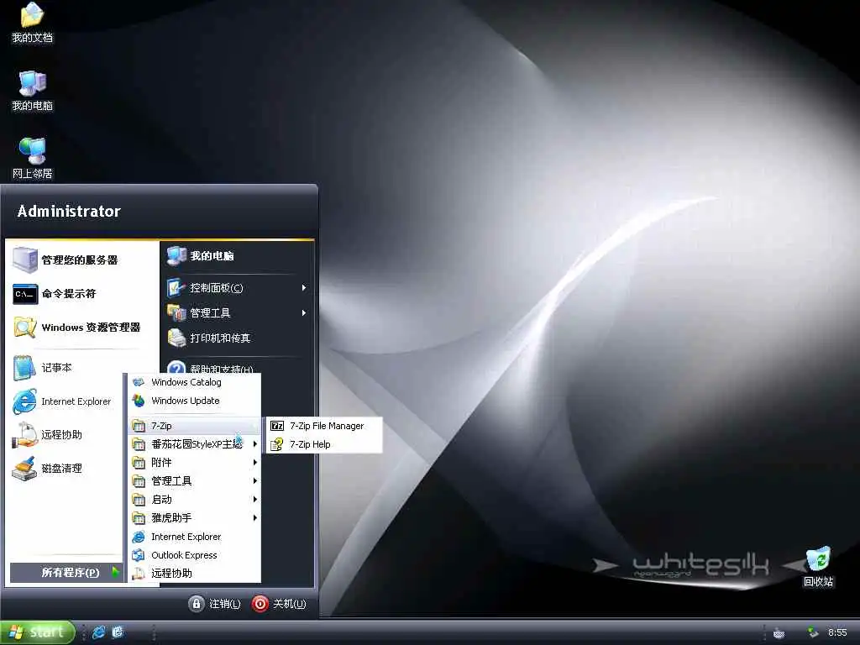
Task: Launch Internet Explorer from quick launch bar
Action: (x=99, y=632)
